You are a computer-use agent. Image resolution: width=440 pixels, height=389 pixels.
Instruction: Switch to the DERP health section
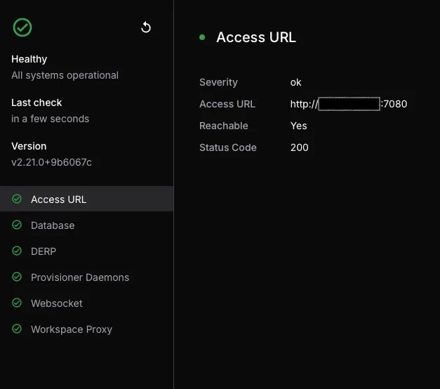coord(44,251)
